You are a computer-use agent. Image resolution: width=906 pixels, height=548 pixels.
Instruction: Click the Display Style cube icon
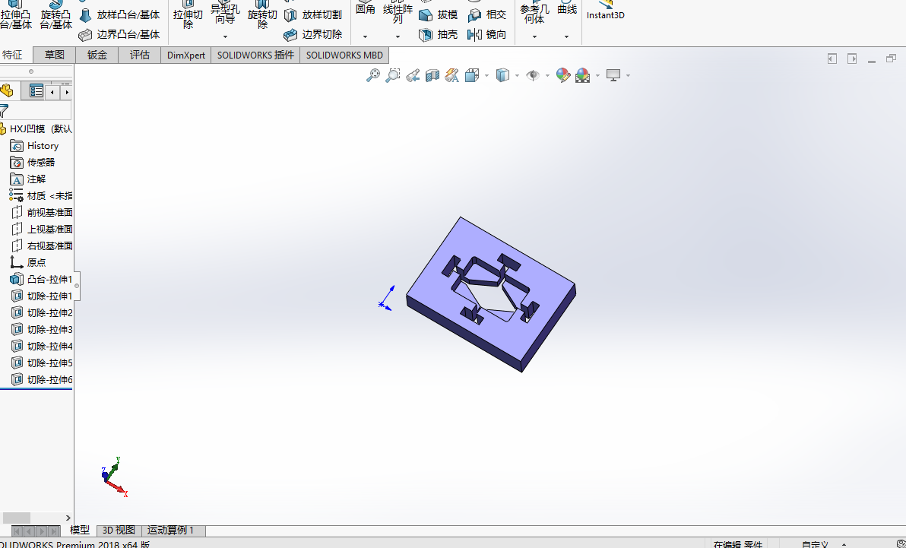click(502, 75)
